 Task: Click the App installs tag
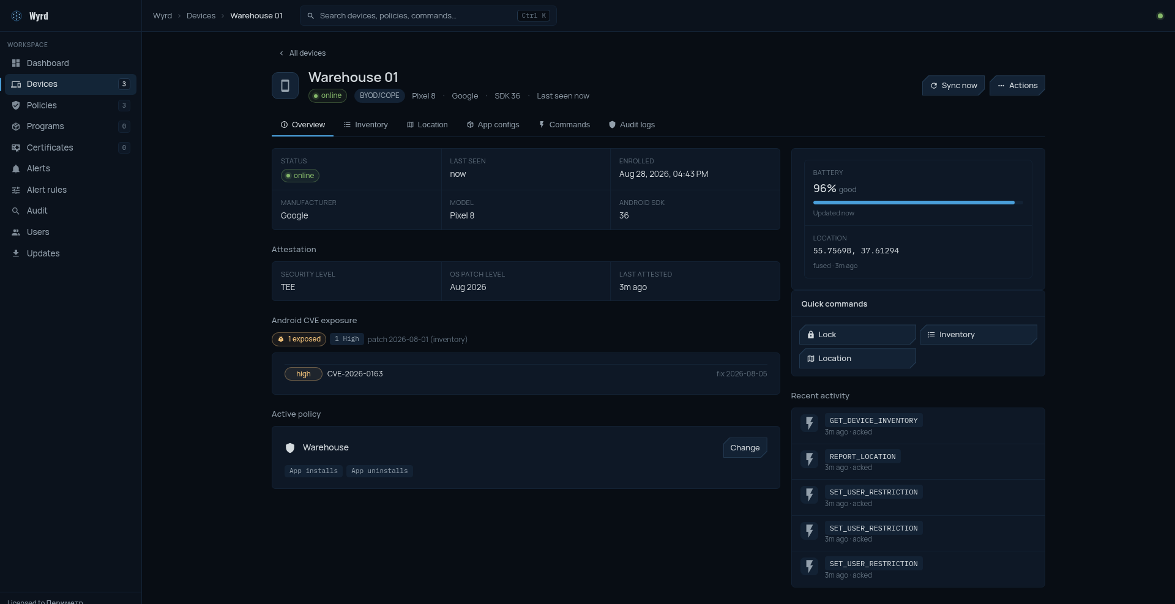[x=313, y=471]
